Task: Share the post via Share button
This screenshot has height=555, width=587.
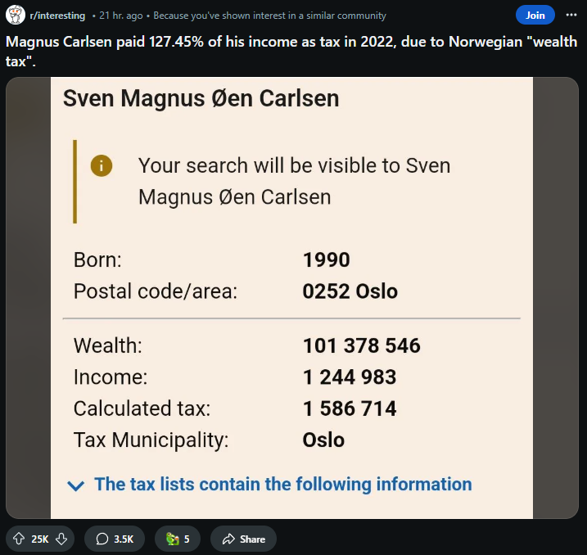Action: point(243,539)
